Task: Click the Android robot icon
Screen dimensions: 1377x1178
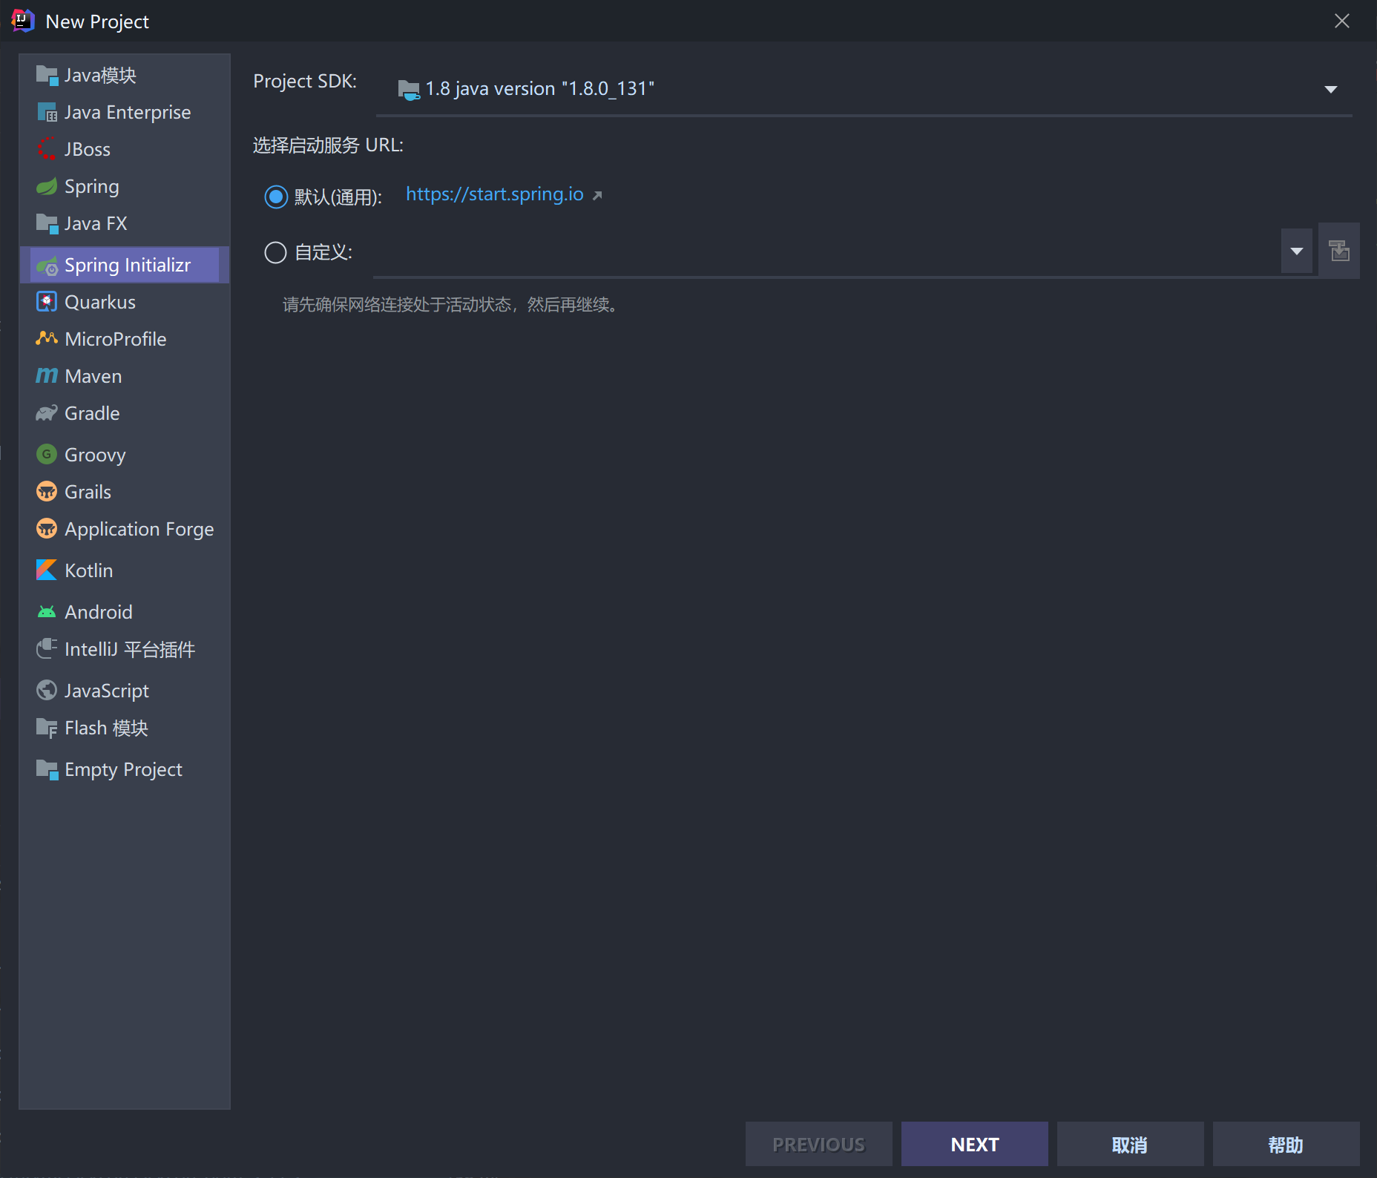Action: pos(47,612)
